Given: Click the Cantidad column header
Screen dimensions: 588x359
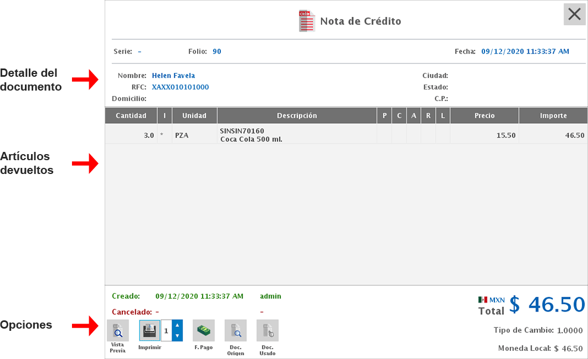Looking at the screenshot, I should [131, 115].
